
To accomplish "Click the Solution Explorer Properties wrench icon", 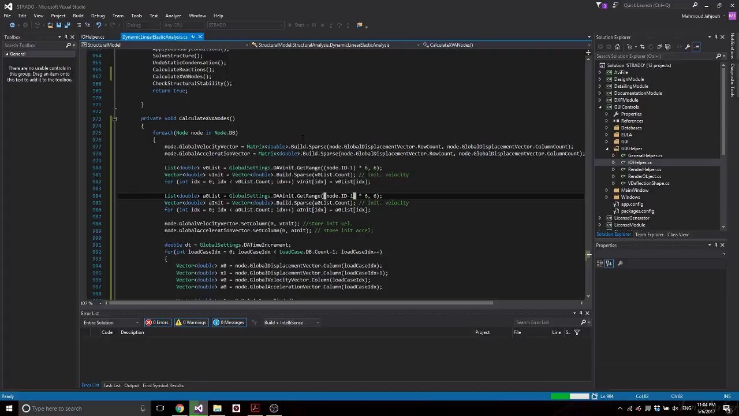I will [687, 47].
